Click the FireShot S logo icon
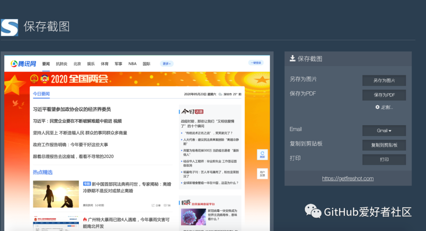 pyautogui.click(x=9, y=28)
